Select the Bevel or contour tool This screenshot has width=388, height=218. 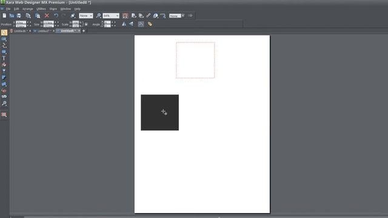(4, 84)
